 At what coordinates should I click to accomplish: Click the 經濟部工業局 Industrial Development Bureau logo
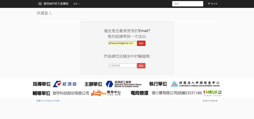coord(124,84)
